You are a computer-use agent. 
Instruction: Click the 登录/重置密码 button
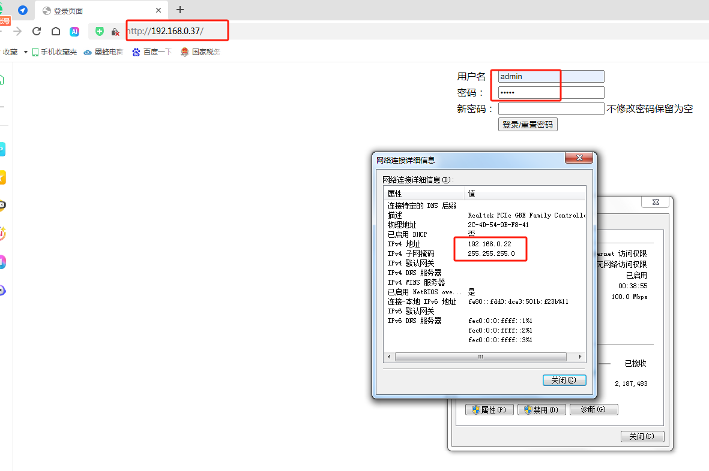[528, 125]
